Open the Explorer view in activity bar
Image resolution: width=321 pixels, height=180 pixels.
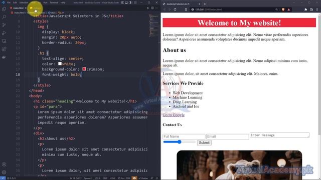tap(4, 9)
